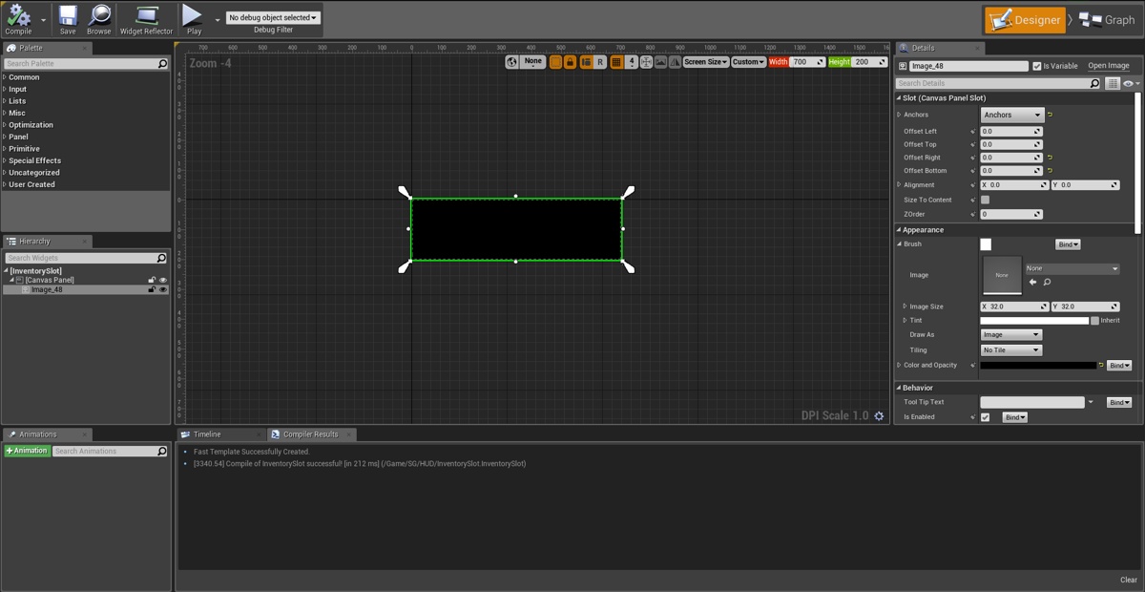
Task: Click the flip/mirror icon in viewport toolbar
Action: (675, 62)
